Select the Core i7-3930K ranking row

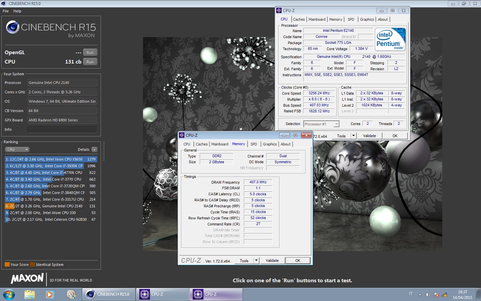click(x=50, y=166)
